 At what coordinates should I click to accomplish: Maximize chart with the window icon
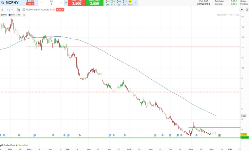[246, 9]
